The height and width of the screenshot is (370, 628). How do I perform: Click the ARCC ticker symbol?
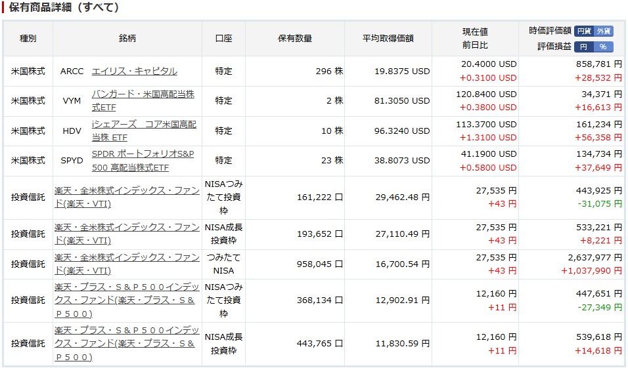coord(72,72)
